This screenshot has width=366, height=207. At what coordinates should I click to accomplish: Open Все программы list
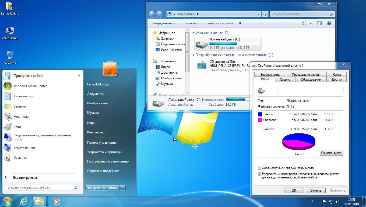pyautogui.click(x=25, y=178)
